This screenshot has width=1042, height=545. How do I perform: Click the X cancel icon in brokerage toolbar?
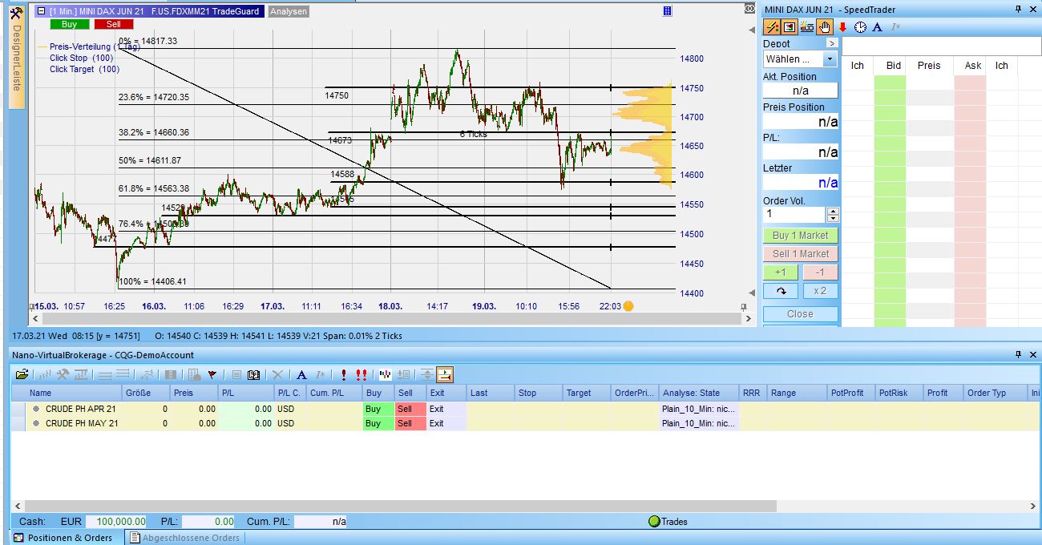tap(278, 374)
